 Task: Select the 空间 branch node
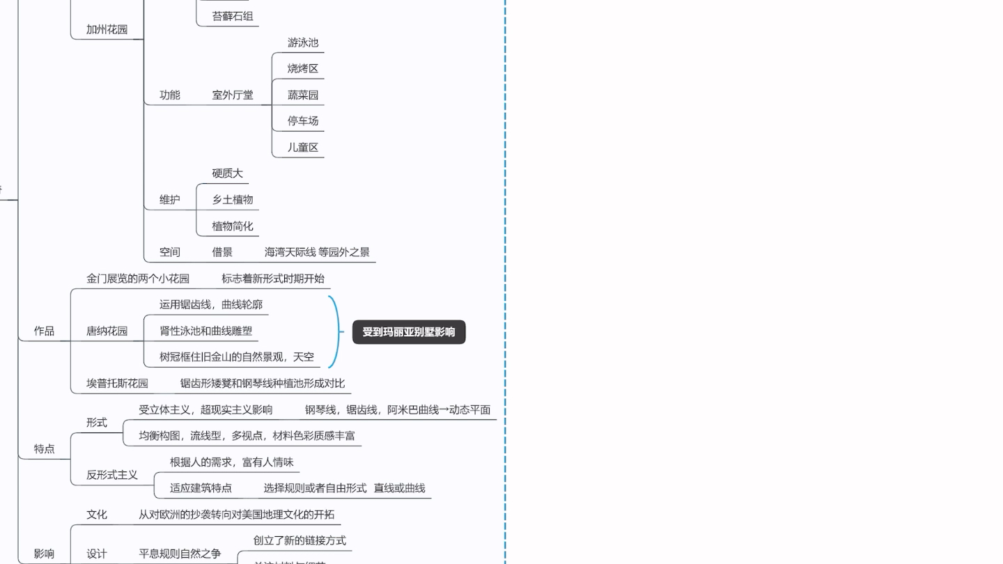tap(170, 252)
